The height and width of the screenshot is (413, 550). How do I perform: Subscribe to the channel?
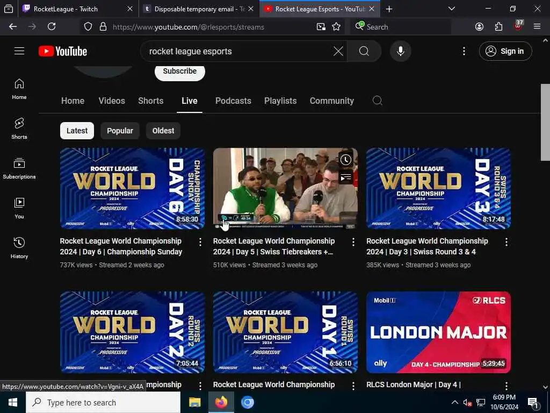(179, 71)
